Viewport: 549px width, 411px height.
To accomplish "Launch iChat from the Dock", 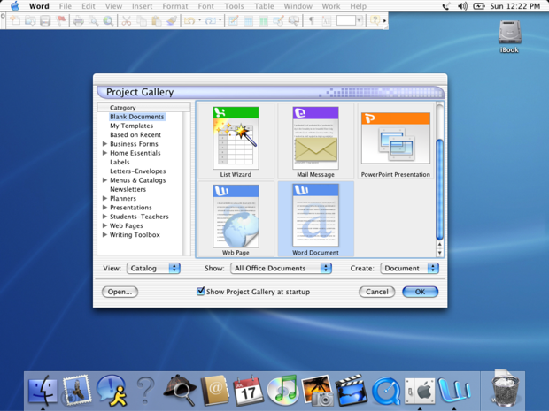I will (x=111, y=390).
